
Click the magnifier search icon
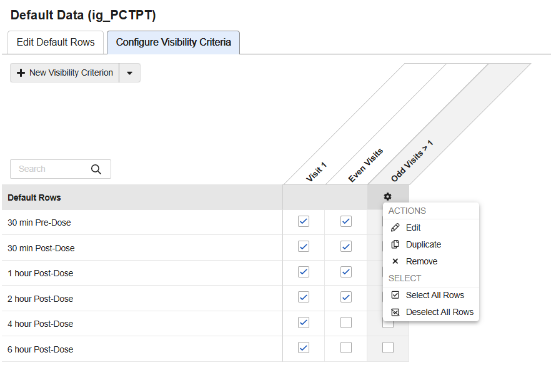click(96, 169)
